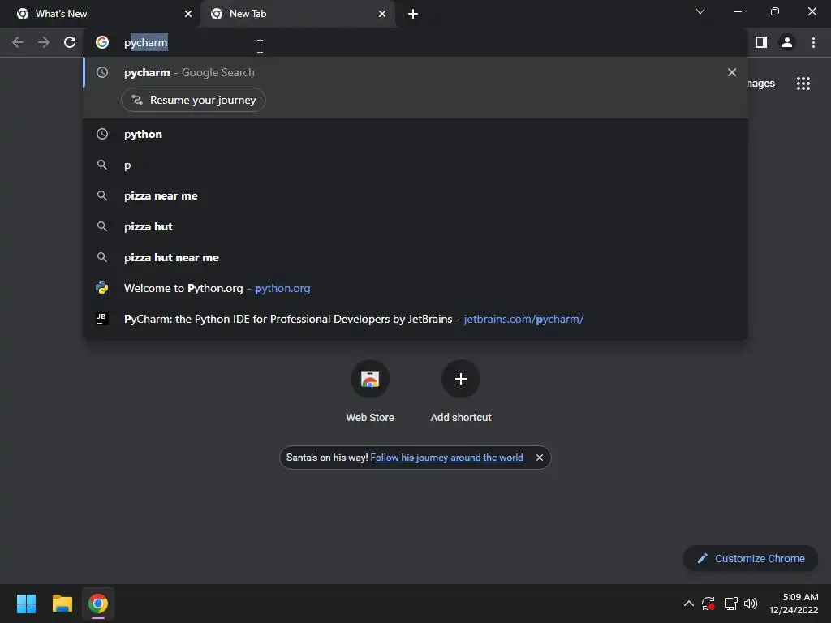This screenshot has width=831, height=623.
Task: Open Chrome's three-dot menu
Action: pyautogui.click(x=813, y=42)
